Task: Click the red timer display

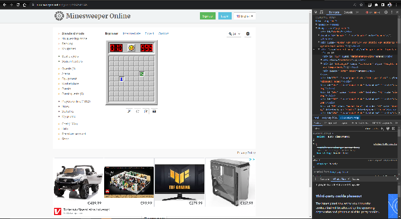Action: (x=146, y=48)
